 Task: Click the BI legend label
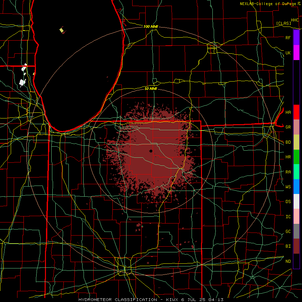coord(288,246)
